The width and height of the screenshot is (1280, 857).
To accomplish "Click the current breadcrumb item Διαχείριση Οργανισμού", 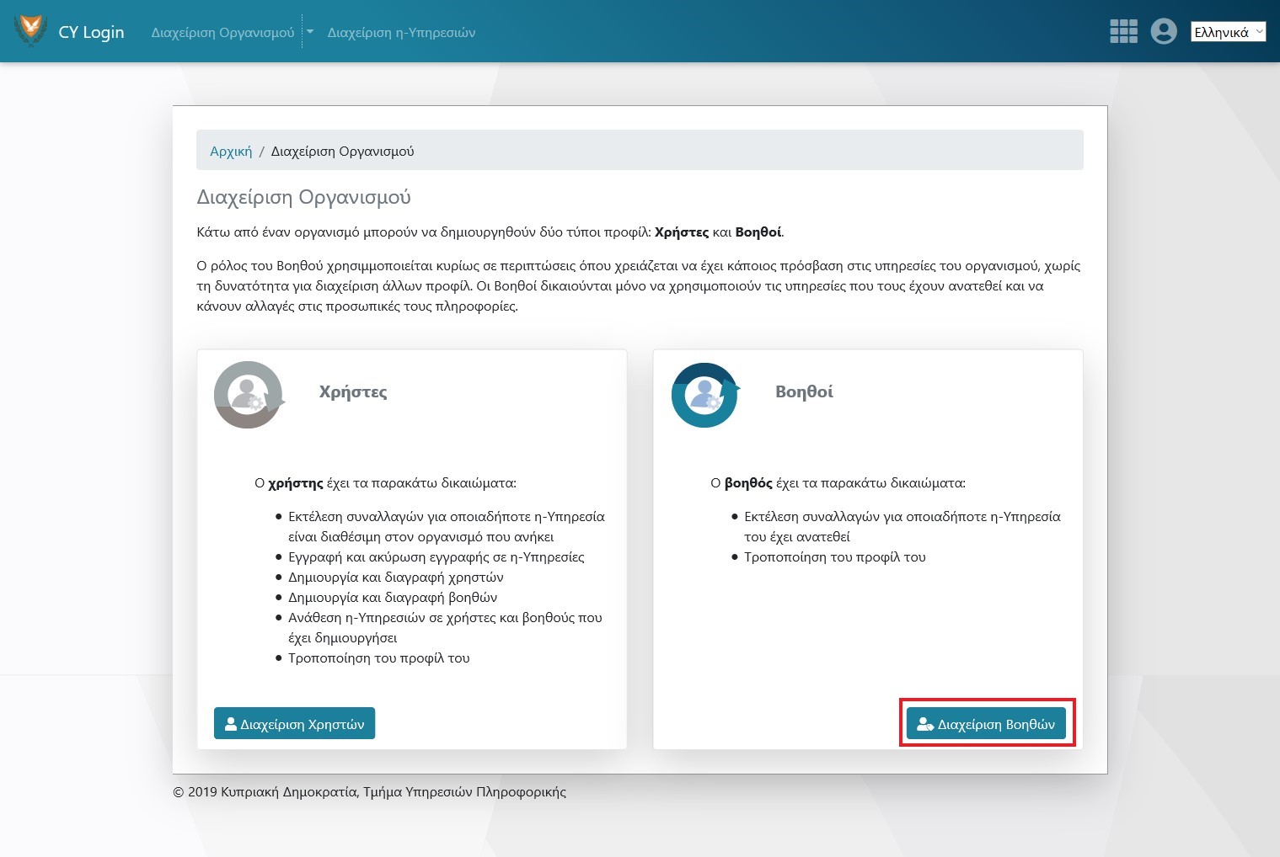I will (x=342, y=152).
